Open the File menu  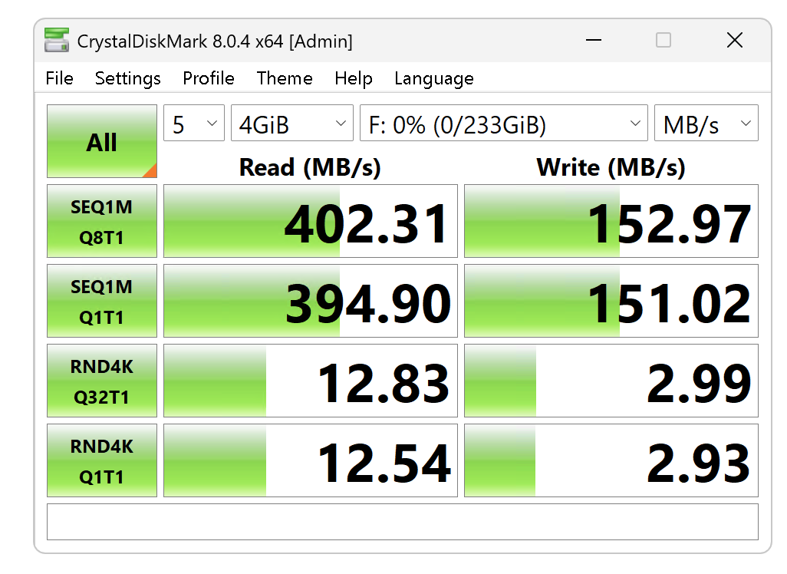[x=59, y=78]
